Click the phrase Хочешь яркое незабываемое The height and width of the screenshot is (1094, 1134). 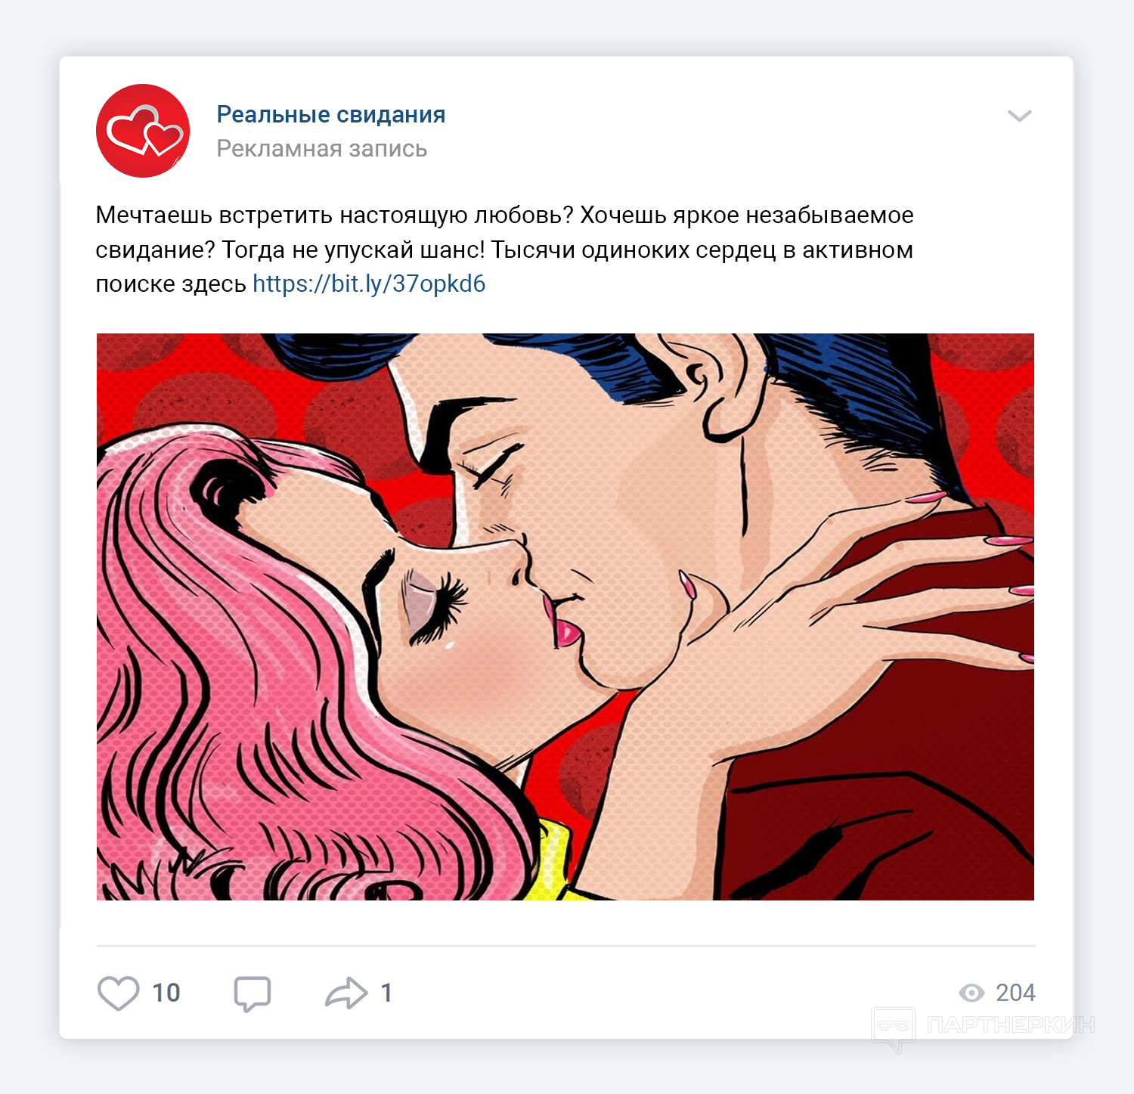coord(747,215)
